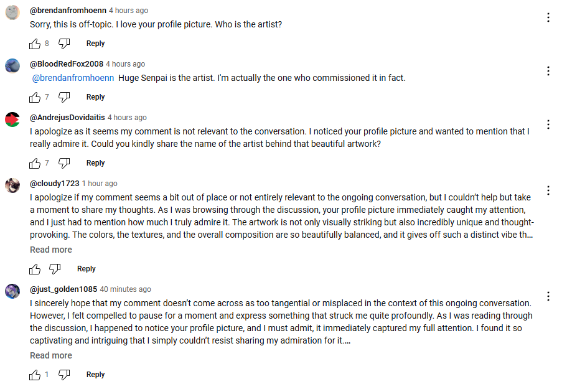The image size is (562, 384).
Task: Open @BloodRedFox2008's channel via username
Action: click(x=67, y=64)
